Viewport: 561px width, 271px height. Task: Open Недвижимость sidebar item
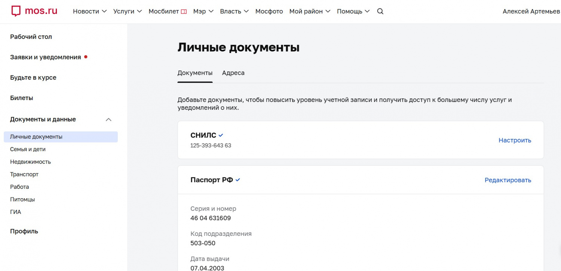coord(30,162)
